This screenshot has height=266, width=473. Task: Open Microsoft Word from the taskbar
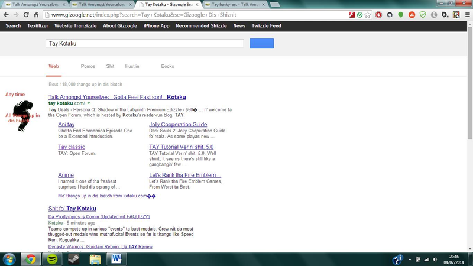tap(116, 259)
